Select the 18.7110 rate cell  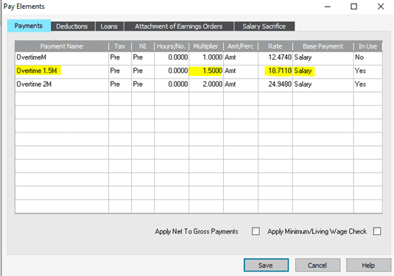[x=275, y=71]
